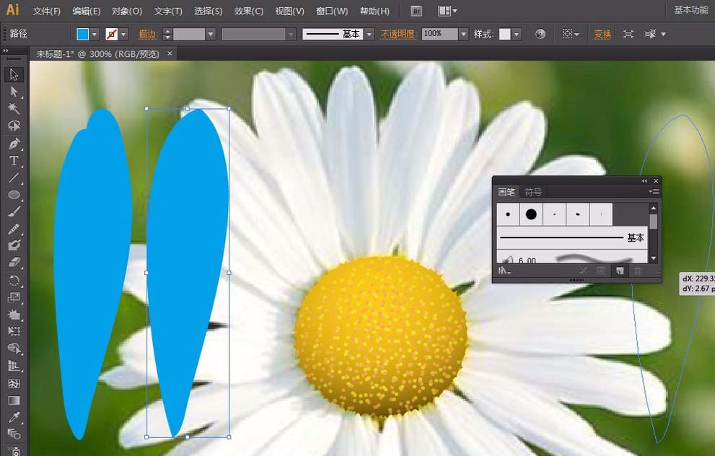Switch to the 画笔 panel tab
The width and height of the screenshot is (715, 456).
pos(506,192)
